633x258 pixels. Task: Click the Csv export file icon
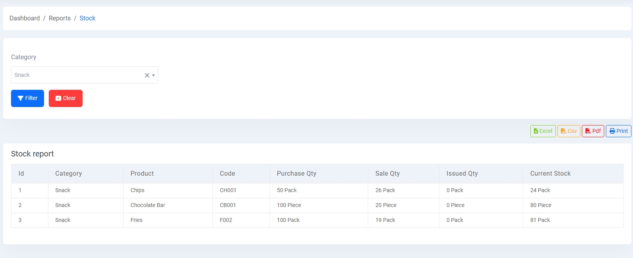[563, 131]
